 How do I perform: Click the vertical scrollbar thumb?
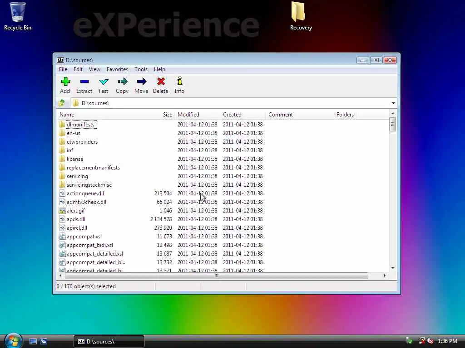[392, 124]
